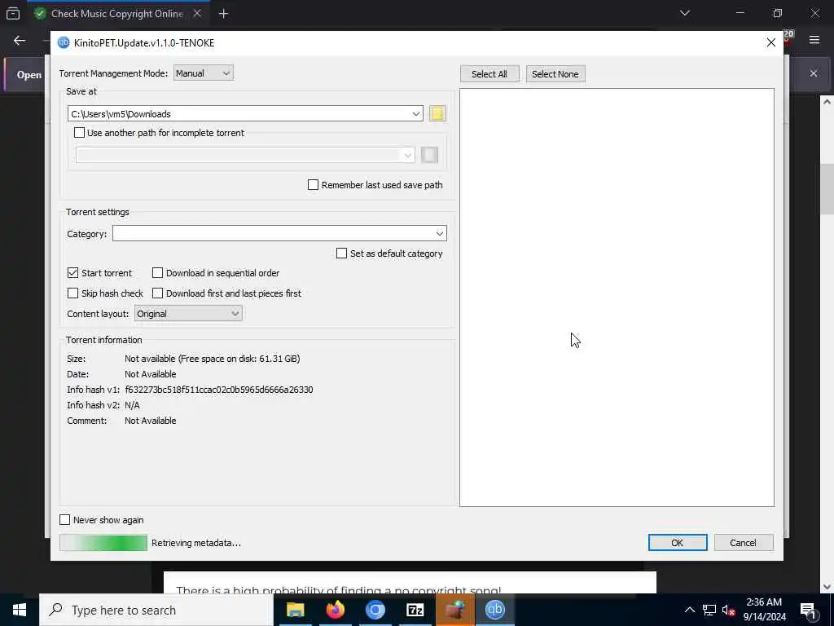The image size is (834, 626).
Task: Open the orange highlighted taskbar app
Action: tap(454, 610)
